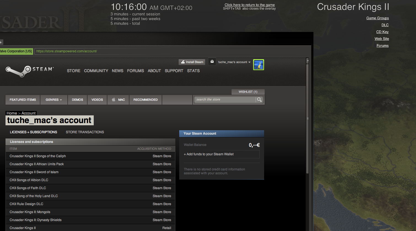Open the SUPPORT page
This screenshot has width=416, height=231.
click(x=174, y=71)
